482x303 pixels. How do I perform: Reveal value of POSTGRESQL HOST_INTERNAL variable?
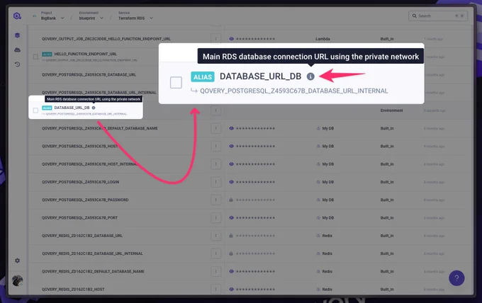232,164
